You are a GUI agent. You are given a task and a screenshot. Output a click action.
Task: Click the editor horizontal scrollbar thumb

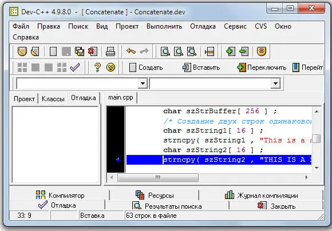(x=158, y=177)
